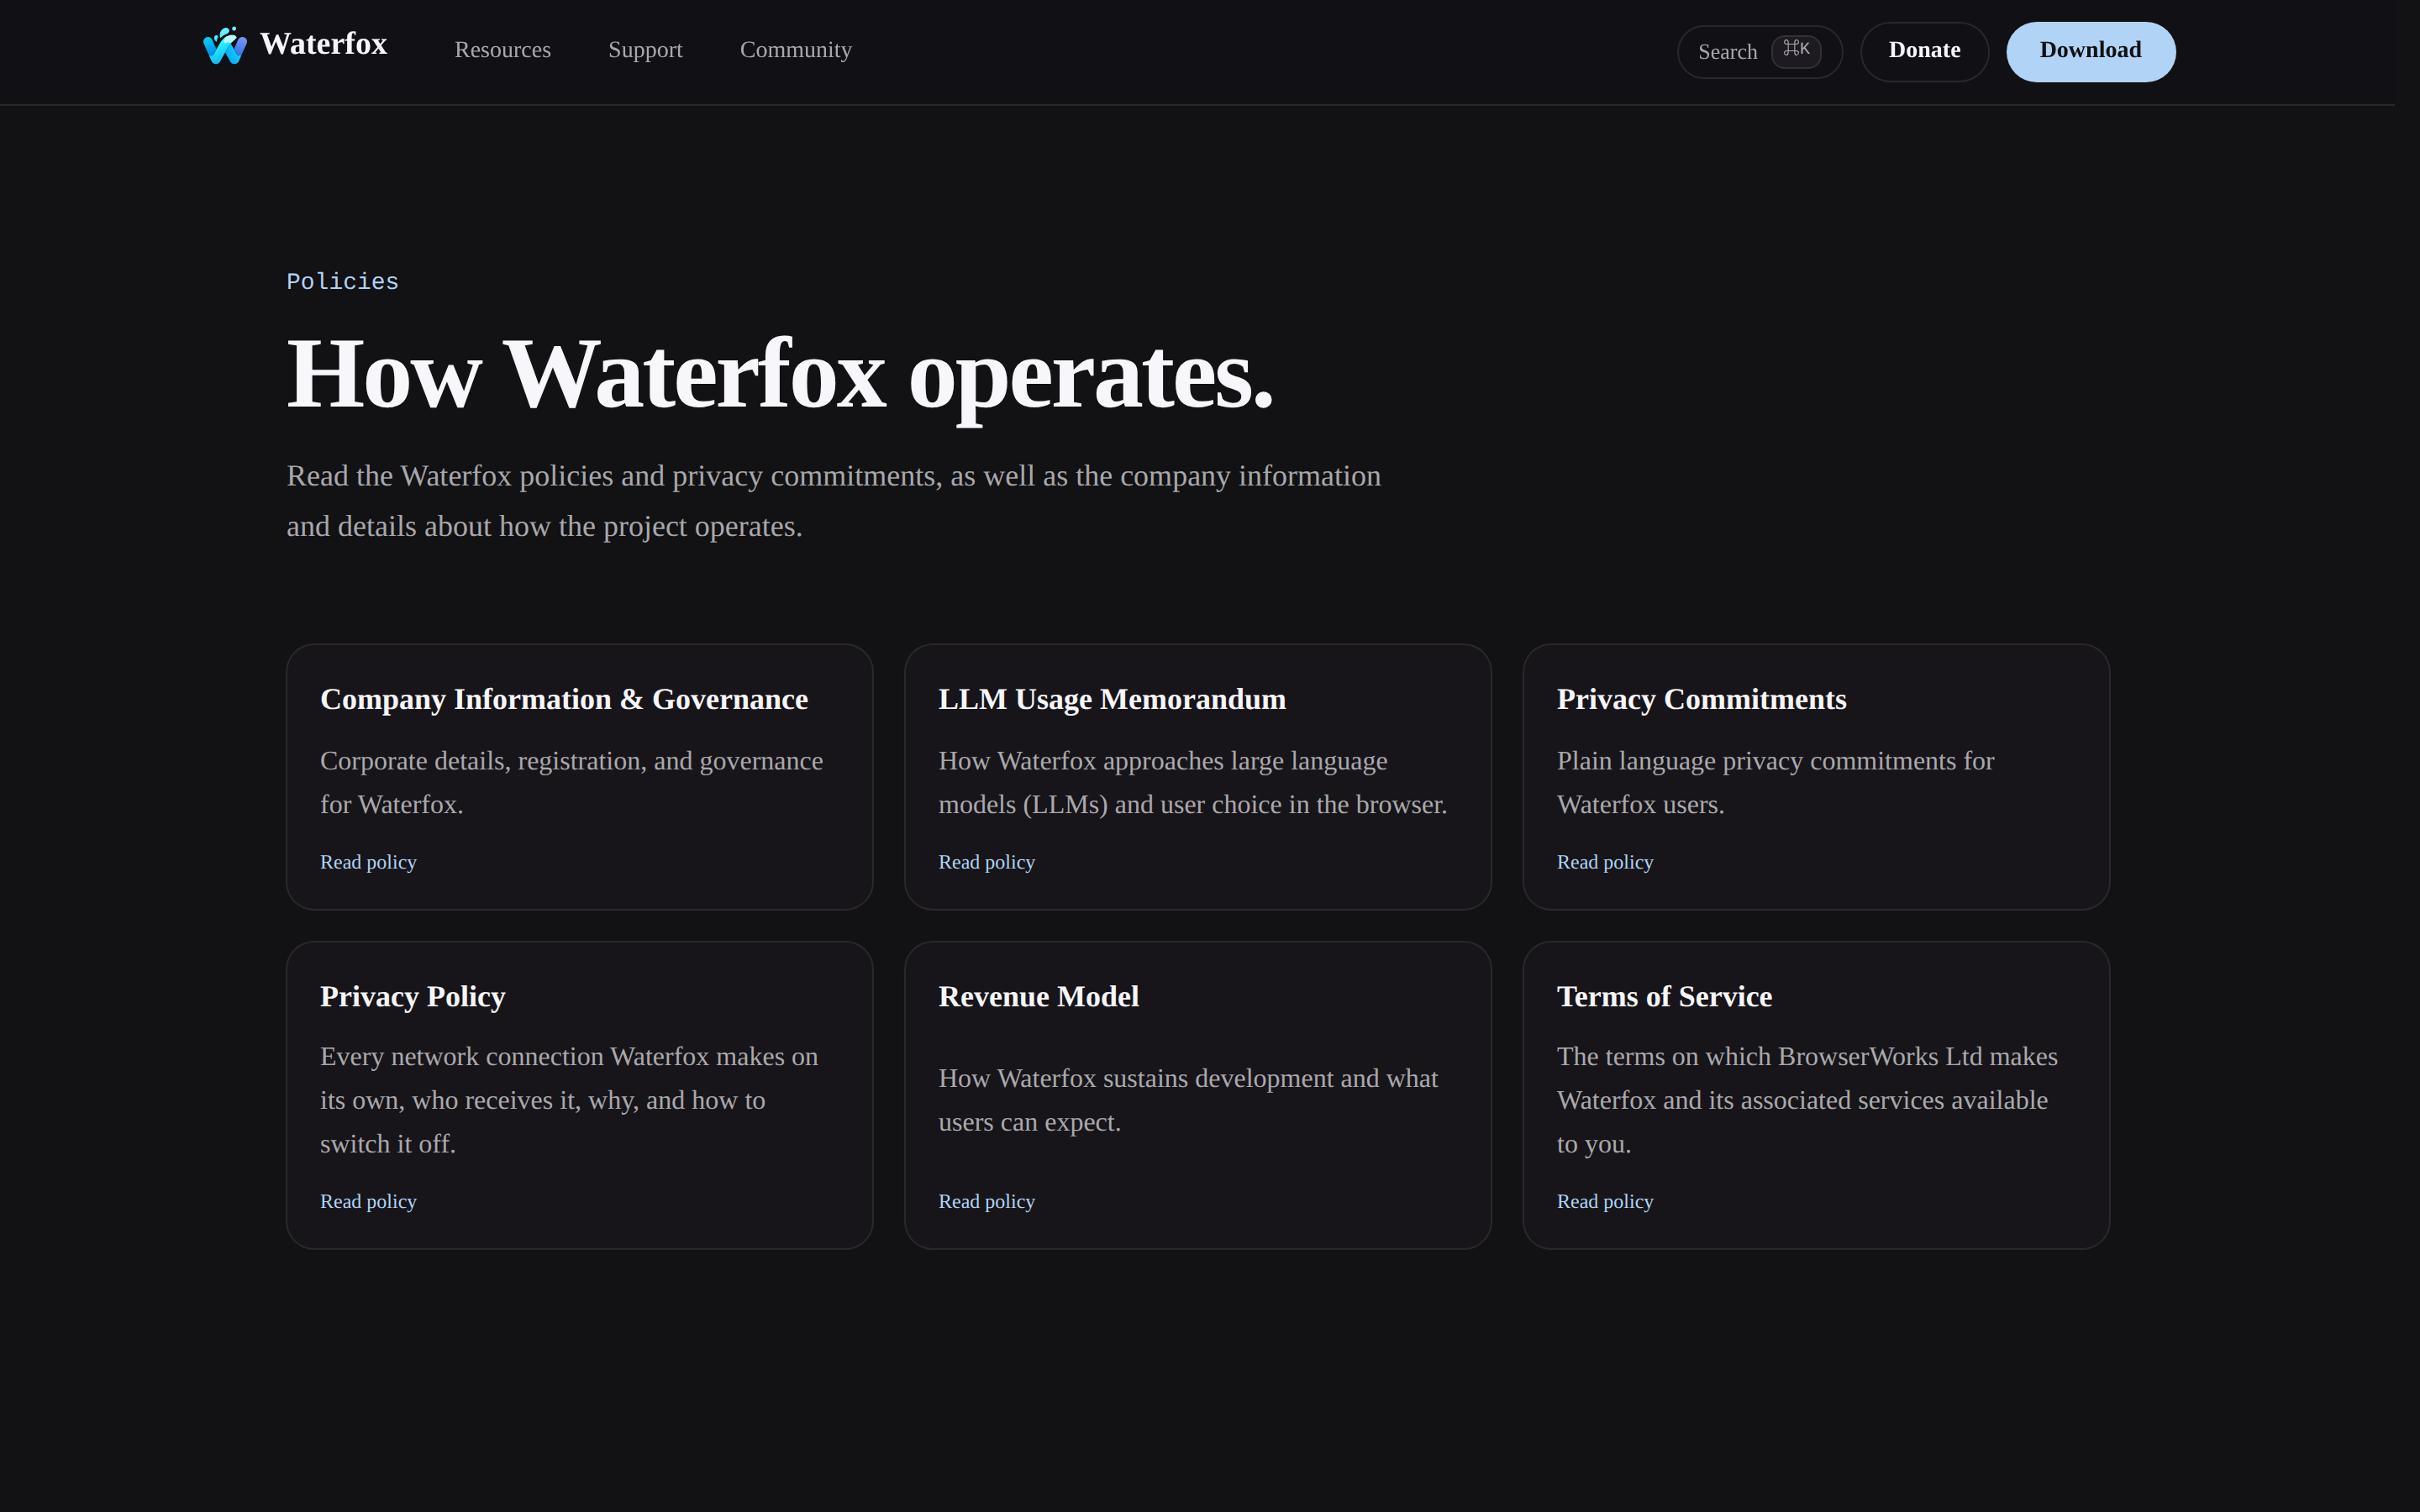Click the Waterfox brand name
This screenshot has width=2420, height=1512.
tap(323, 44)
